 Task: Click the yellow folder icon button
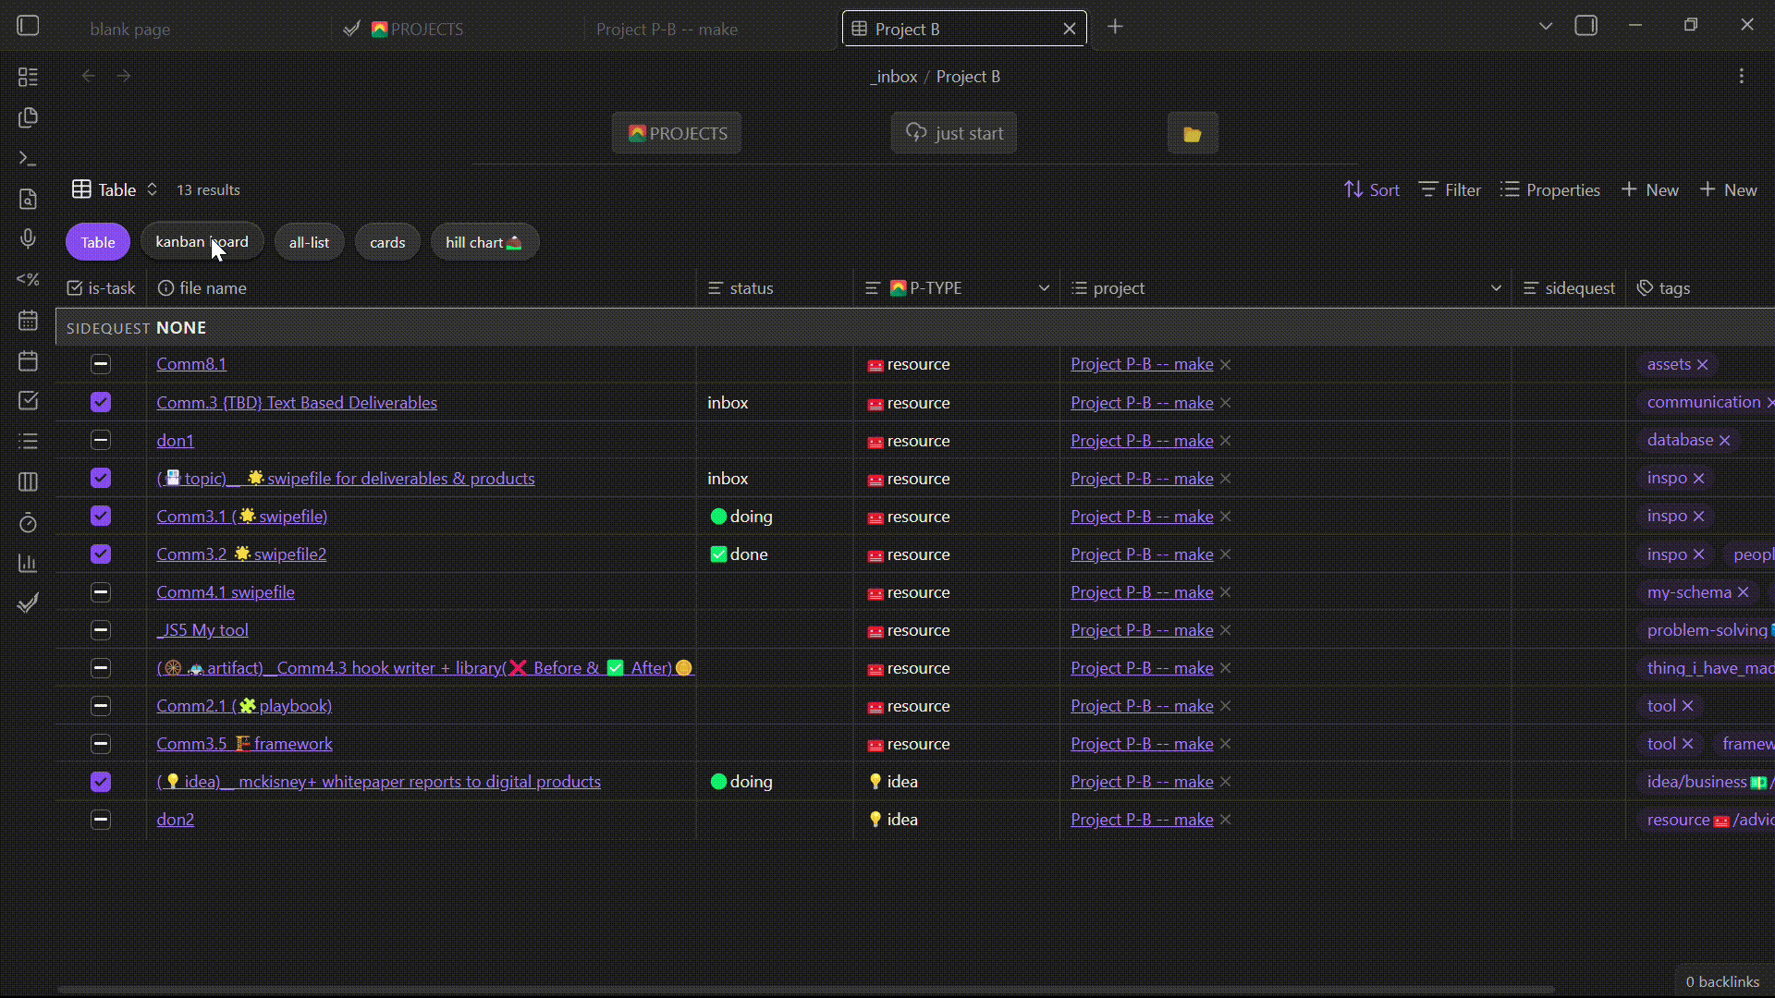pyautogui.click(x=1192, y=134)
